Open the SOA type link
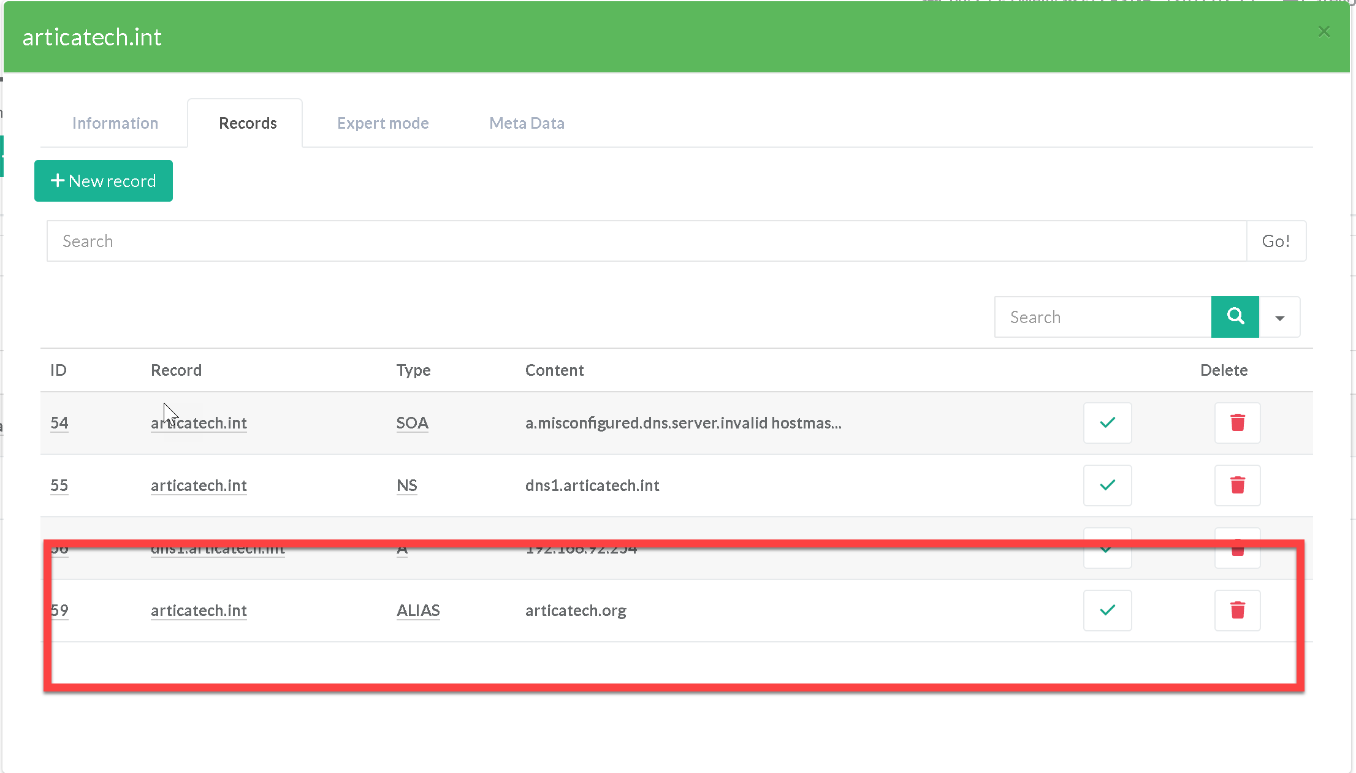The width and height of the screenshot is (1356, 773). [x=412, y=423]
